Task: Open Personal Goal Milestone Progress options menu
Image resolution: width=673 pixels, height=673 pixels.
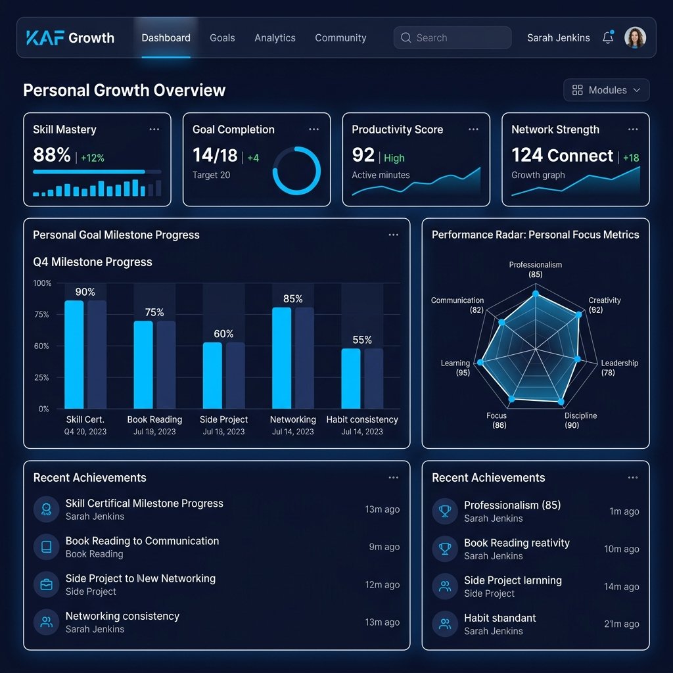Action: (x=394, y=235)
